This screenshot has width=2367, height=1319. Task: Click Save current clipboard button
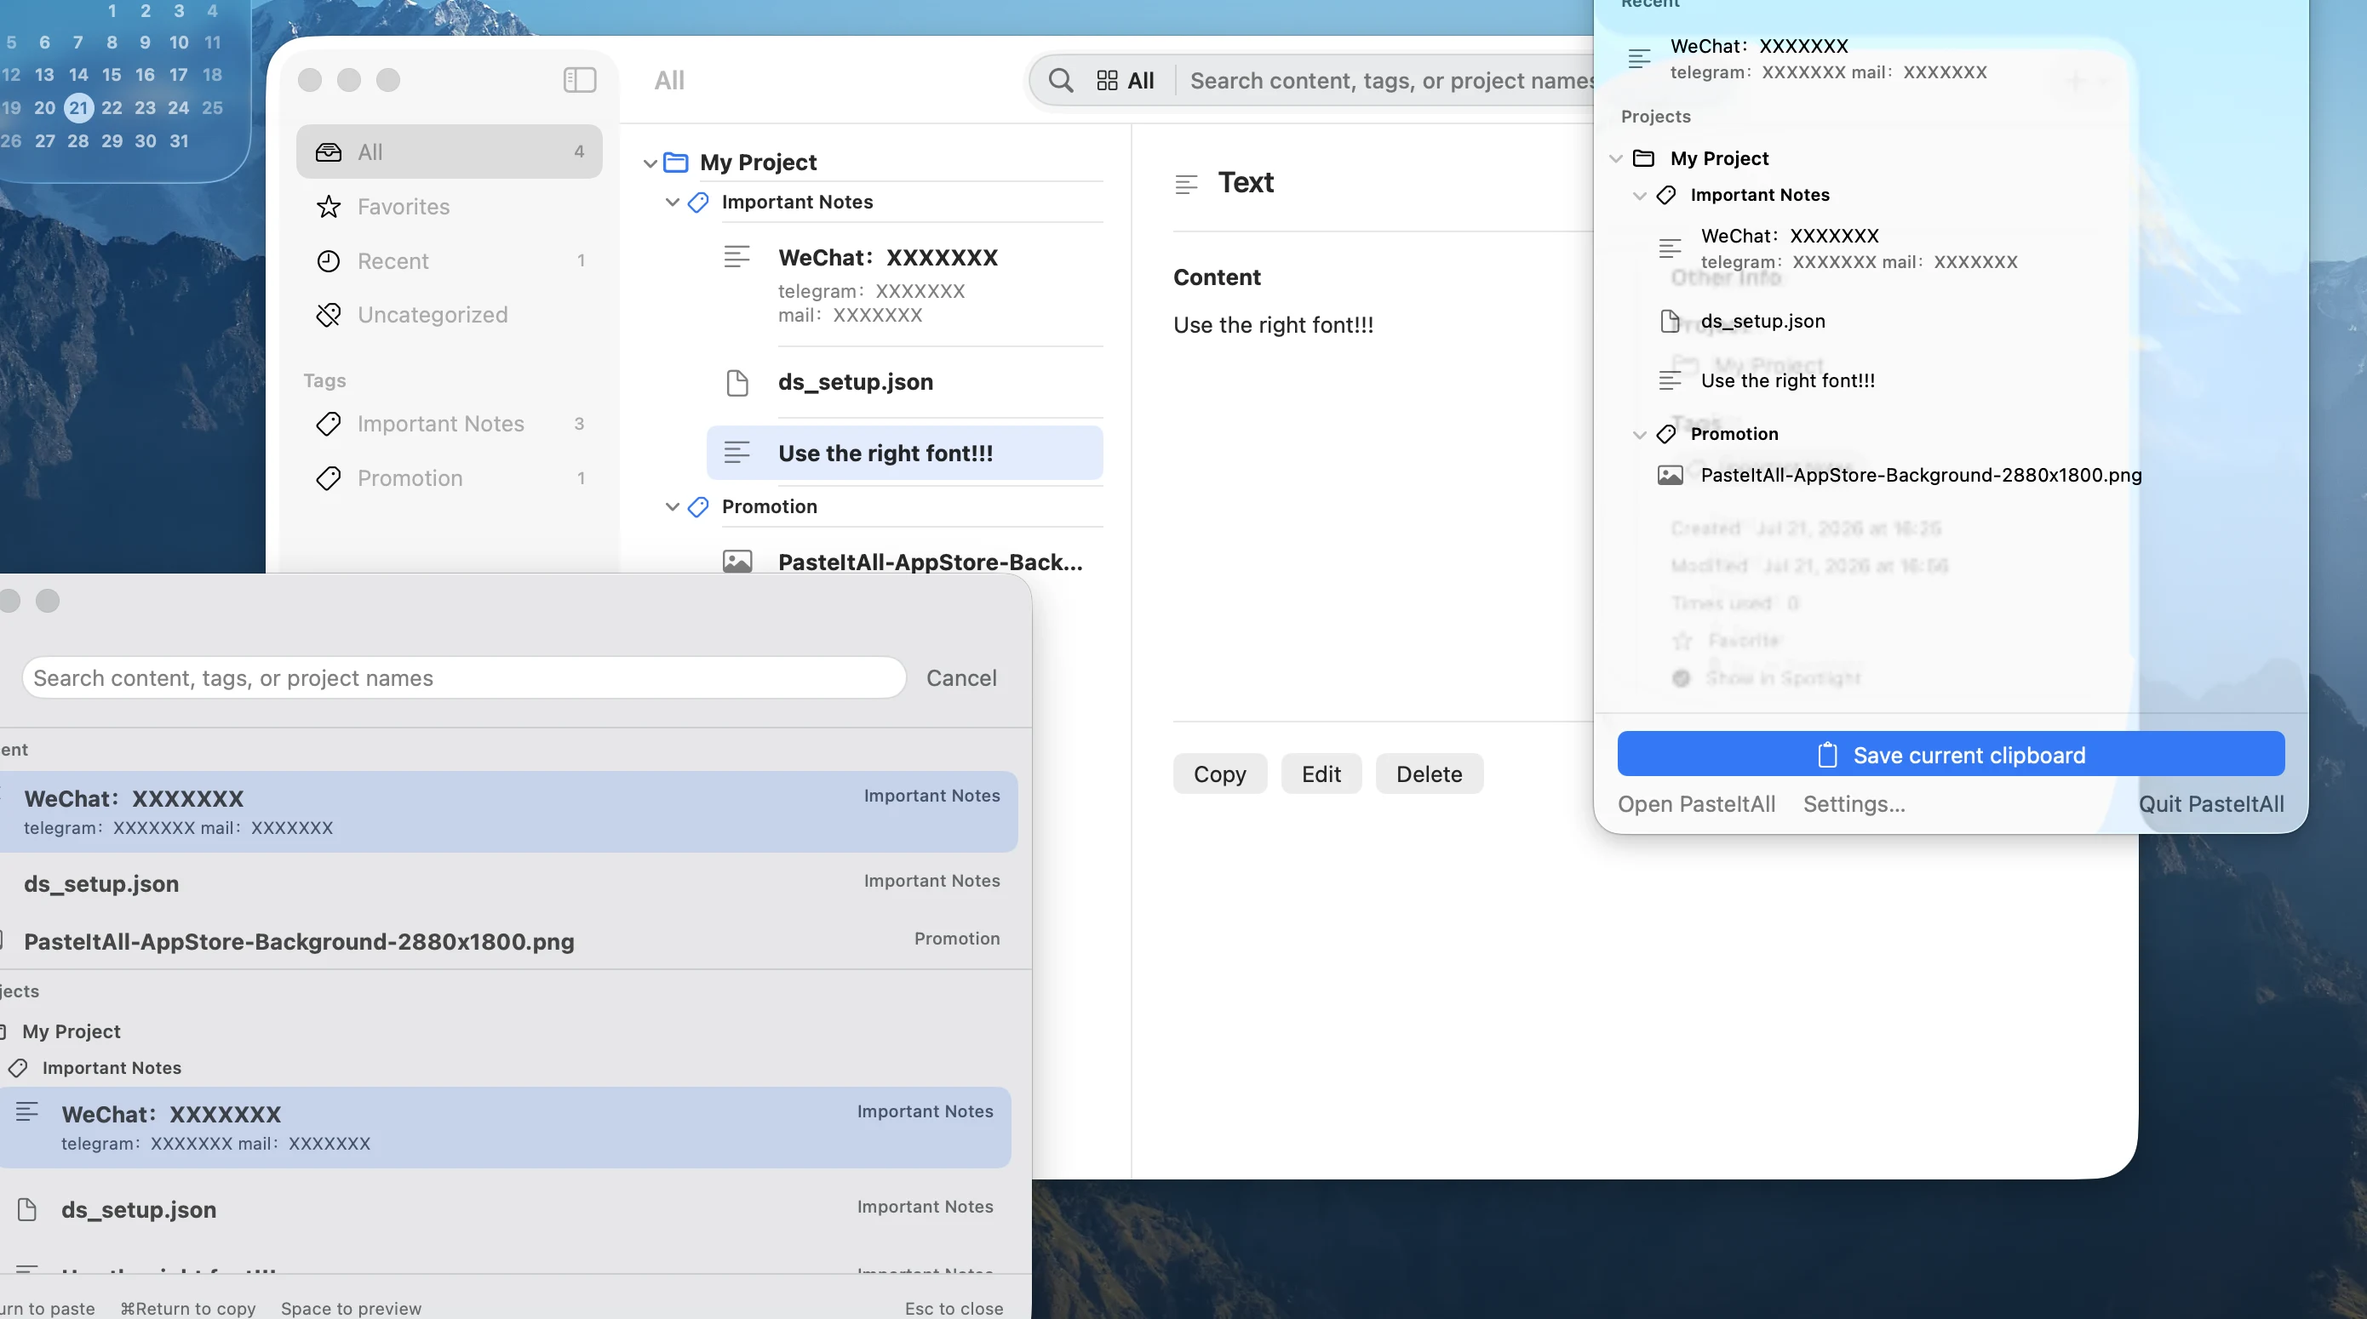click(x=1951, y=754)
